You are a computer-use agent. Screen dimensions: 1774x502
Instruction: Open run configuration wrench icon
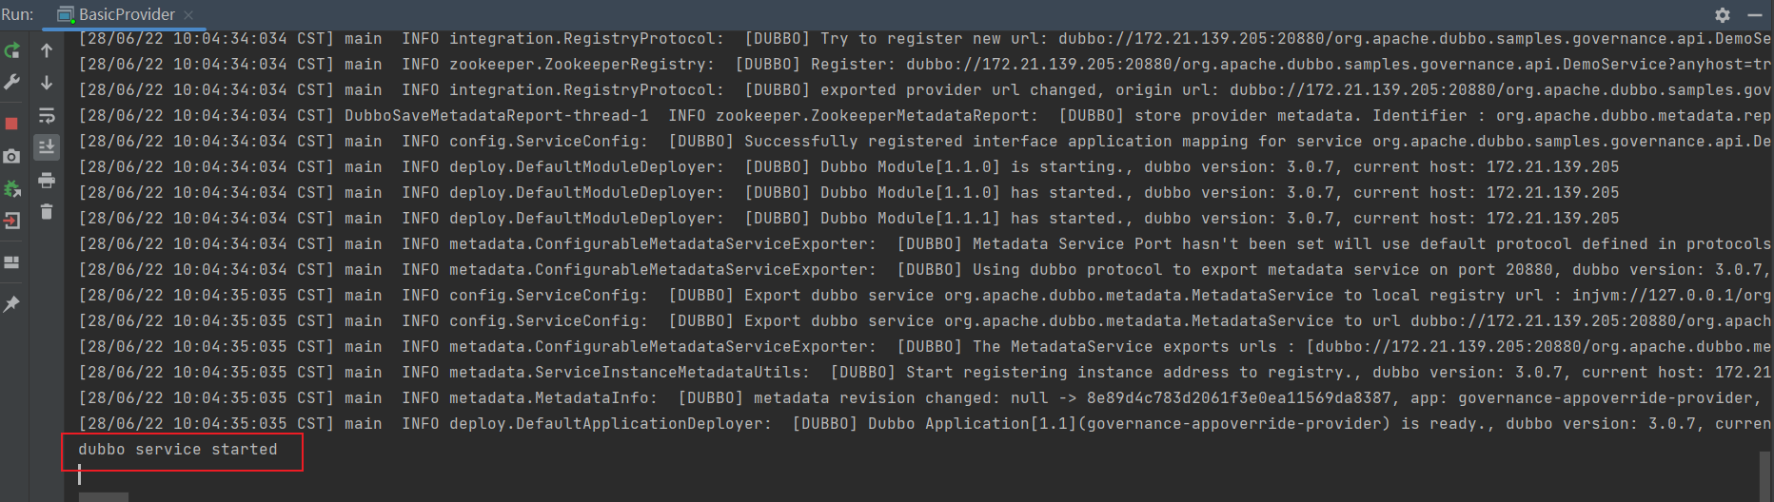(12, 83)
